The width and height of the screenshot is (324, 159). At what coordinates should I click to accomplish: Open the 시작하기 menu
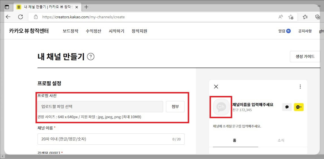point(116,31)
